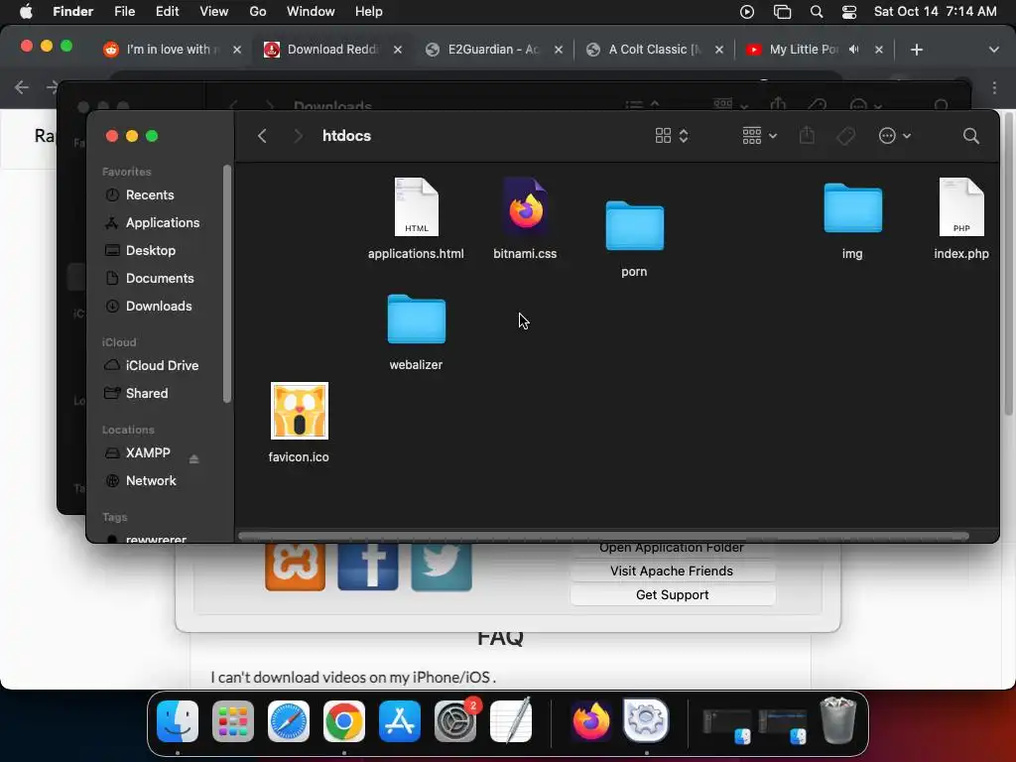The height and width of the screenshot is (762, 1016).
Task: Open the More actions ellipsis menu
Action: [894, 136]
